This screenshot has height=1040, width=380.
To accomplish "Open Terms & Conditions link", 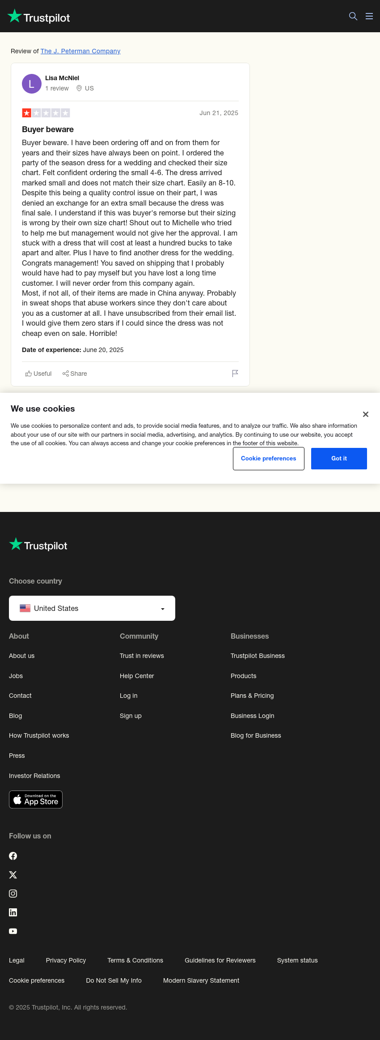I will [x=135, y=960].
